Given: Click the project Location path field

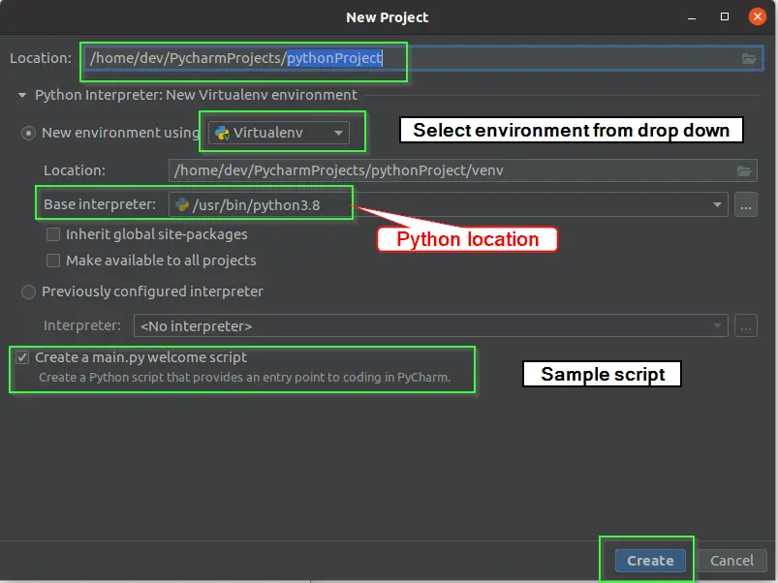Looking at the screenshot, I should pyautogui.click(x=422, y=58).
